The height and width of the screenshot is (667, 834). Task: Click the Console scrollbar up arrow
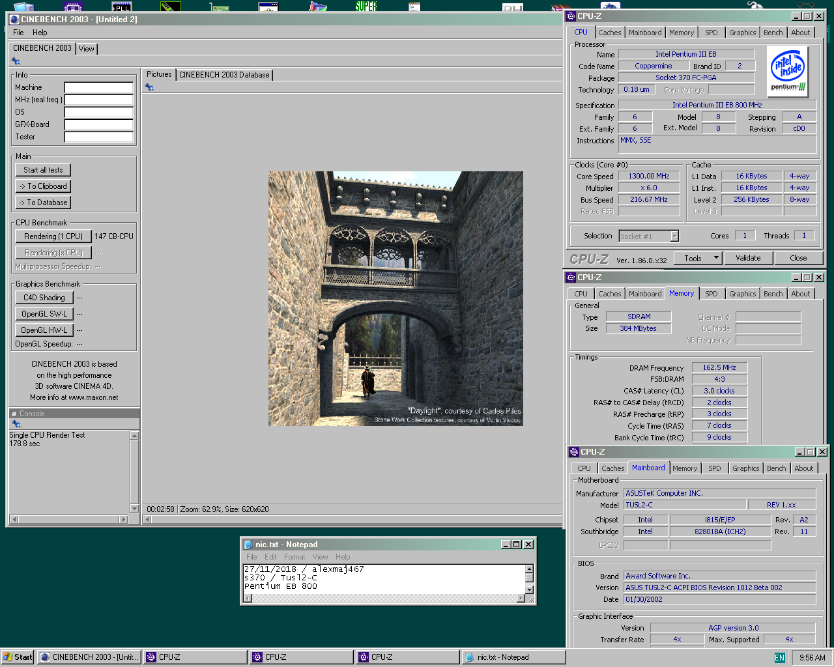(135, 435)
